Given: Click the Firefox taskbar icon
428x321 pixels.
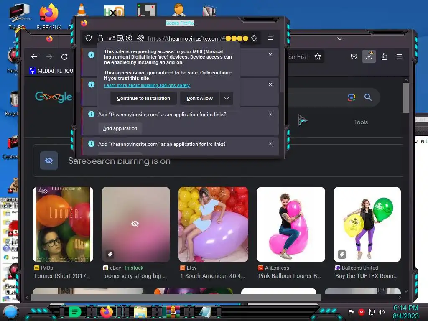Looking at the screenshot, I should [107, 312].
